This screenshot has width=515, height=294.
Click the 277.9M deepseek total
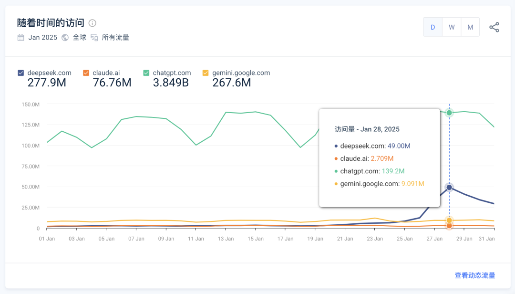47,83
